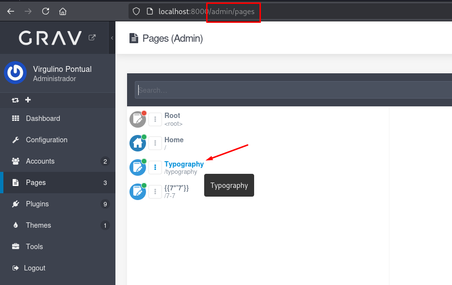This screenshot has width=452, height=285.
Task: Select Plugins in the sidebar
Action: 37,204
